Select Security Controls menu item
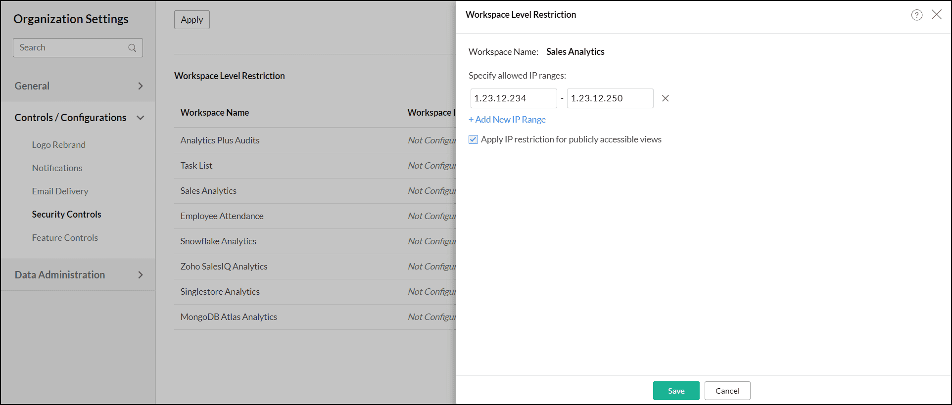The width and height of the screenshot is (952, 405). 66,215
